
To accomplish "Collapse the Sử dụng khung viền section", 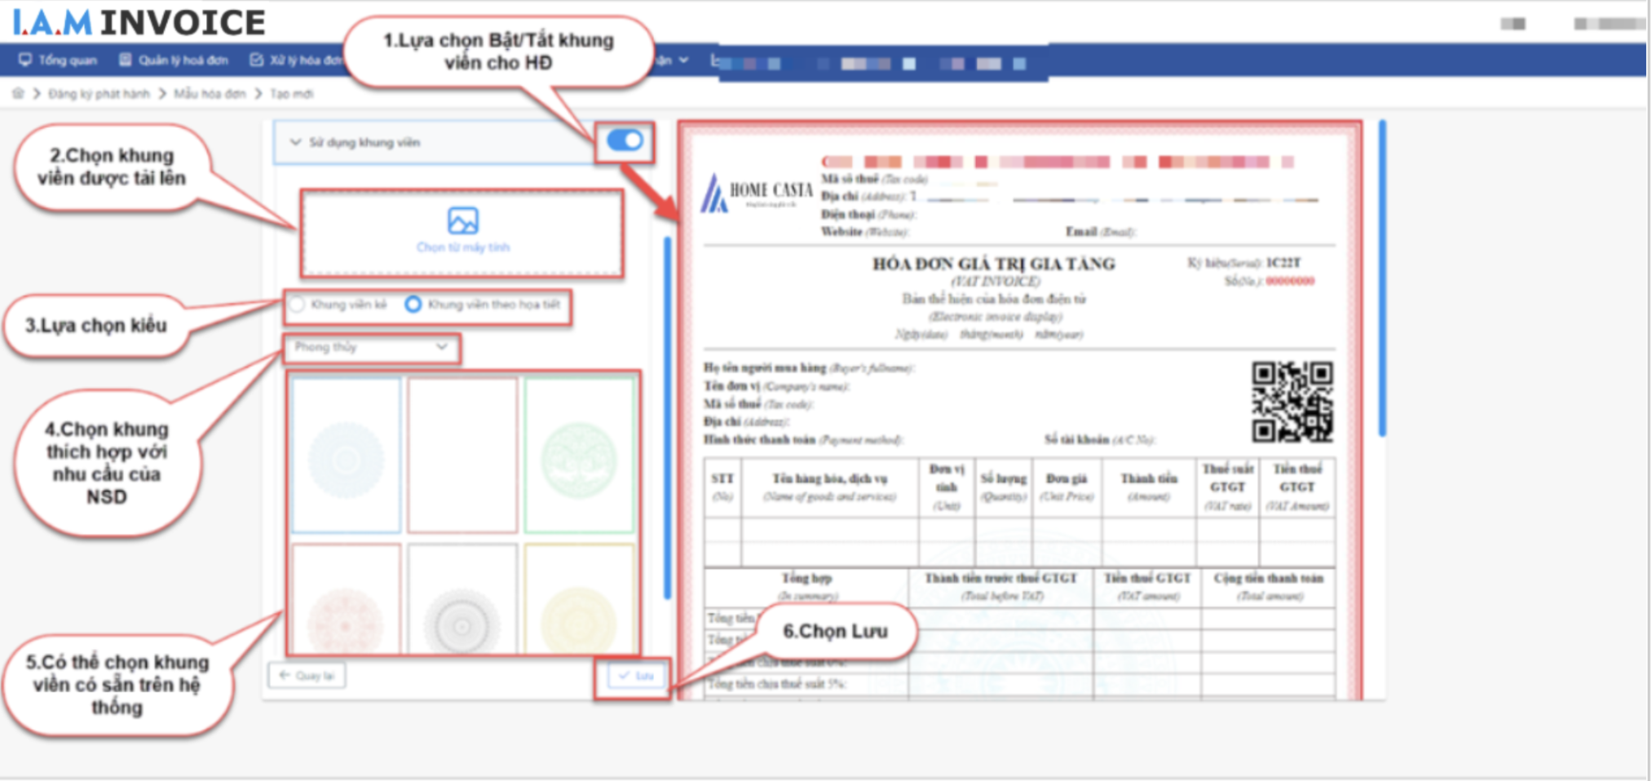I will [x=295, y=142].
